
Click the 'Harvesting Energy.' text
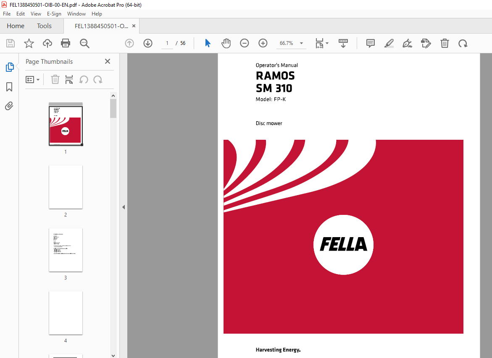(x=278, y=350)
